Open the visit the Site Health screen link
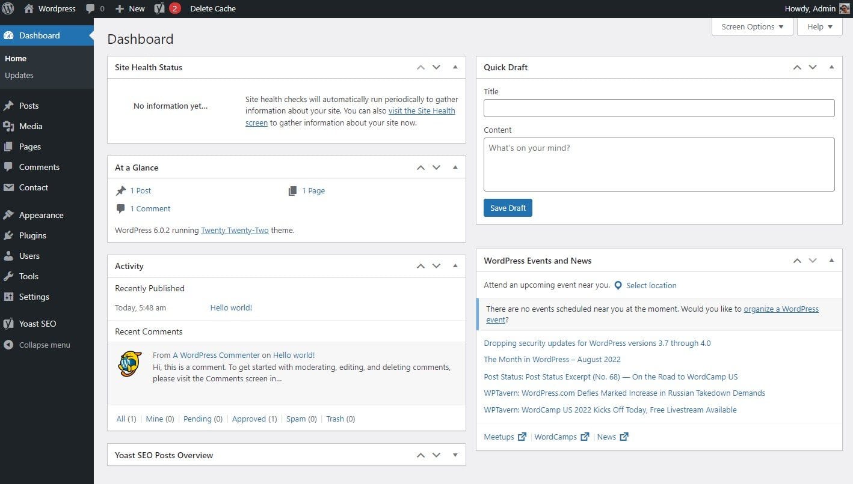This screenshot has width=853, height=484. pyautogui.click(x=422, y=110)
